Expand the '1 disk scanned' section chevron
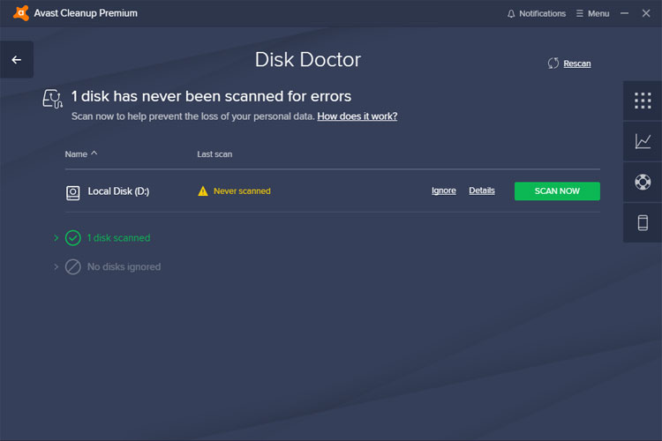The image size is (662, 441). (56, 238)
